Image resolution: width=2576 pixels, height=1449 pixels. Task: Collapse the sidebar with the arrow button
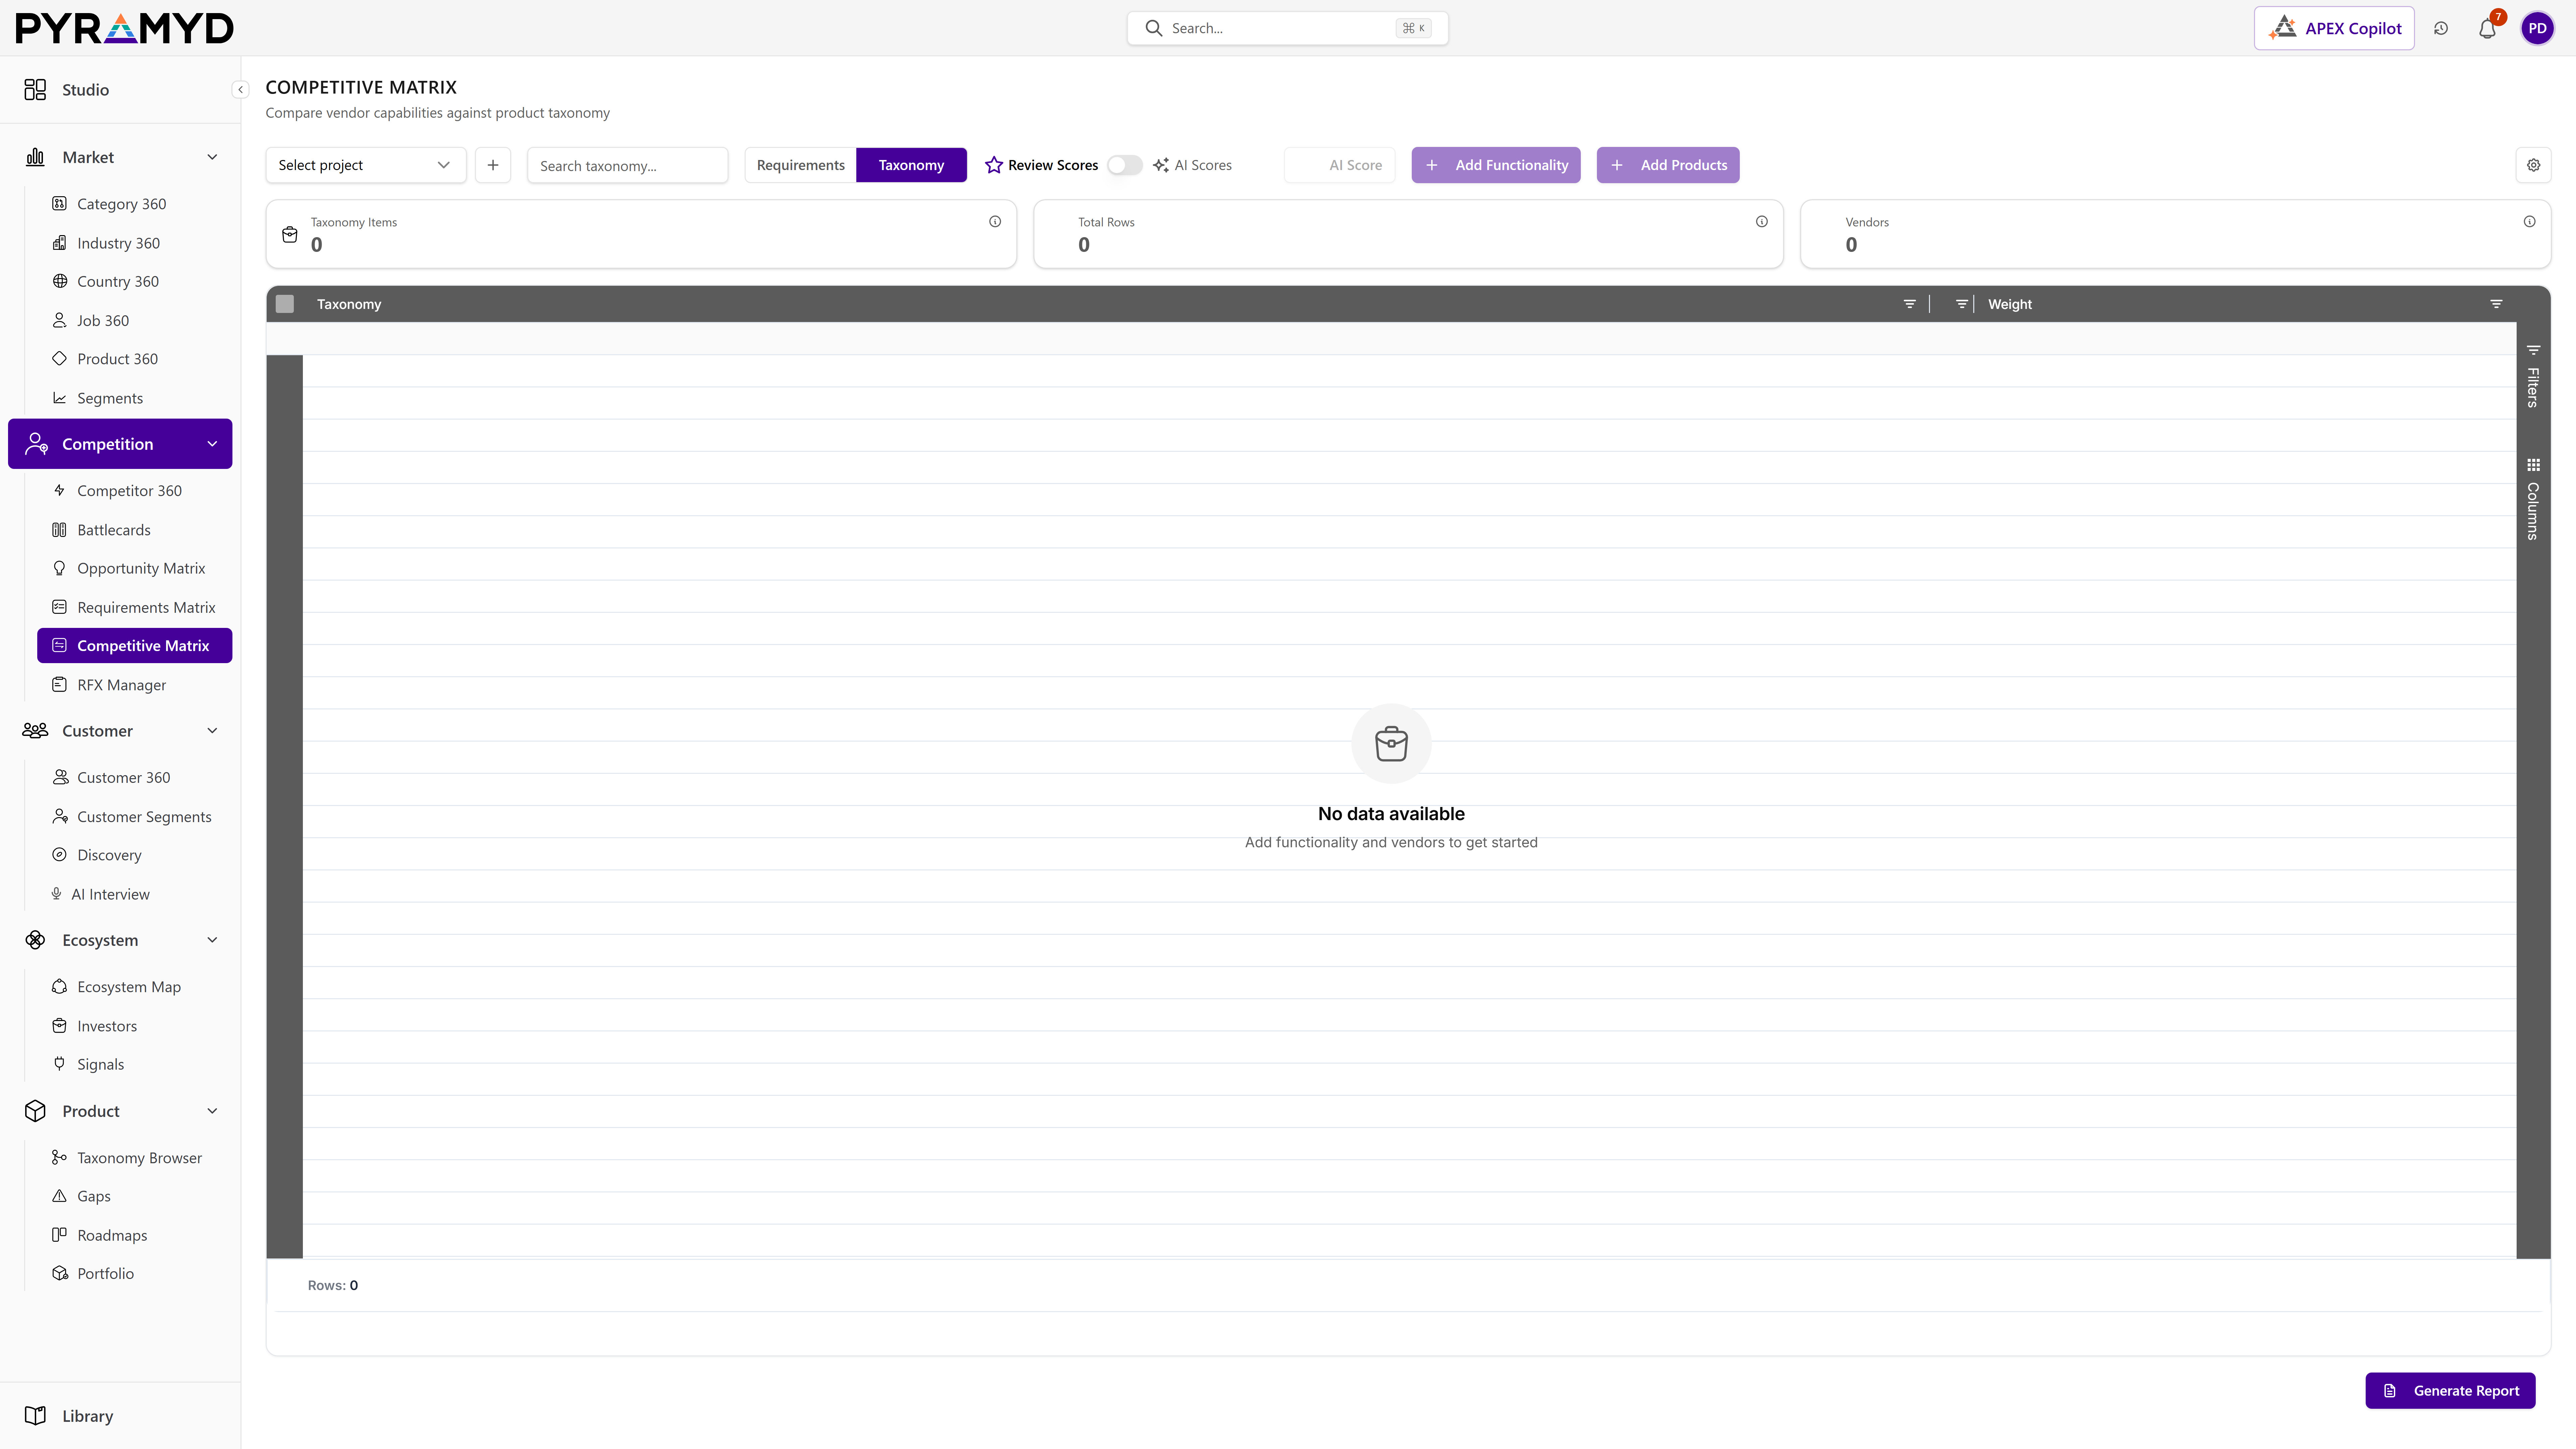coord(240,90)
